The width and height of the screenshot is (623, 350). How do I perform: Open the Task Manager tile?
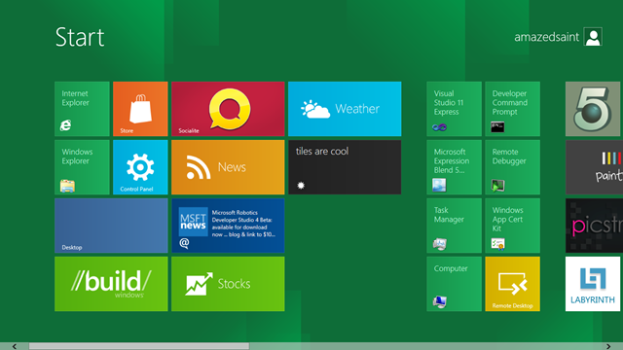(x=455, y=226)
